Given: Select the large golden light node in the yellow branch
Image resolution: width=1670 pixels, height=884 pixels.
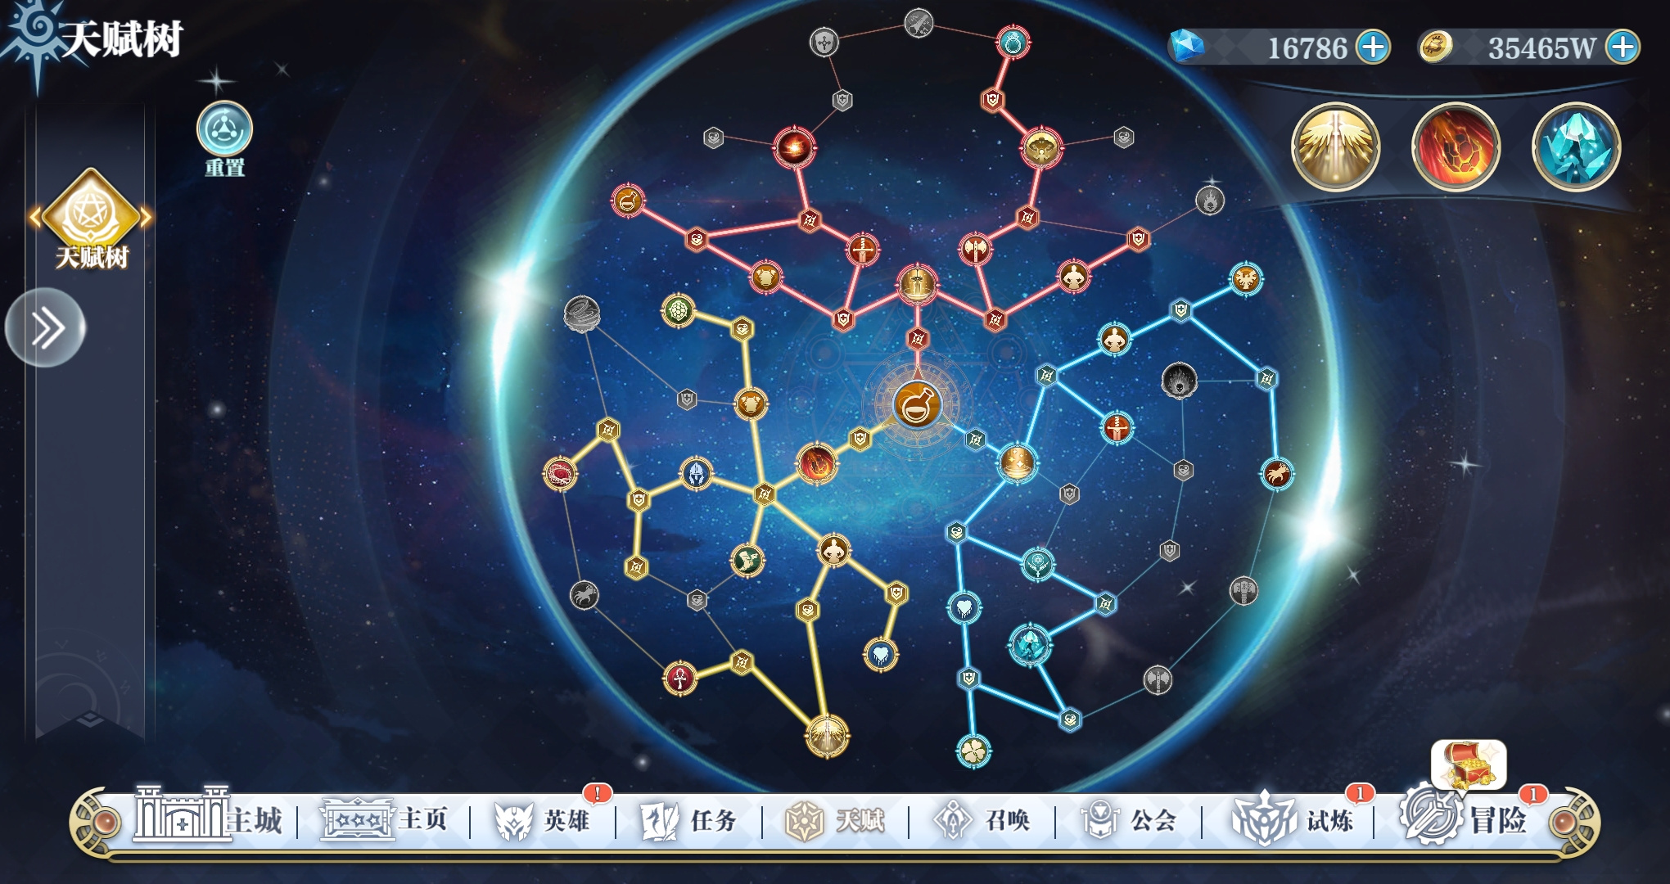Looking at the screenshot, I should (x=827, y=736).
